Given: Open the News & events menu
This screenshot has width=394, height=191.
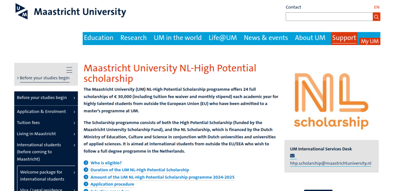Looking at the screenshot, I should 266,38.
